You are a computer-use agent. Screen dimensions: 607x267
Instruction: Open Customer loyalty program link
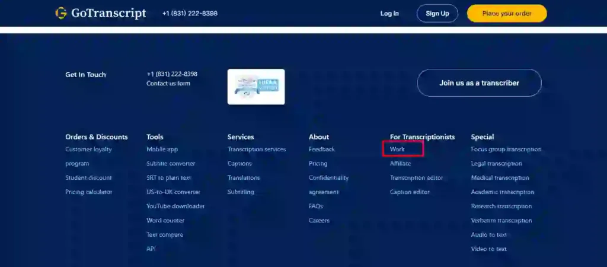coord(89,157)
